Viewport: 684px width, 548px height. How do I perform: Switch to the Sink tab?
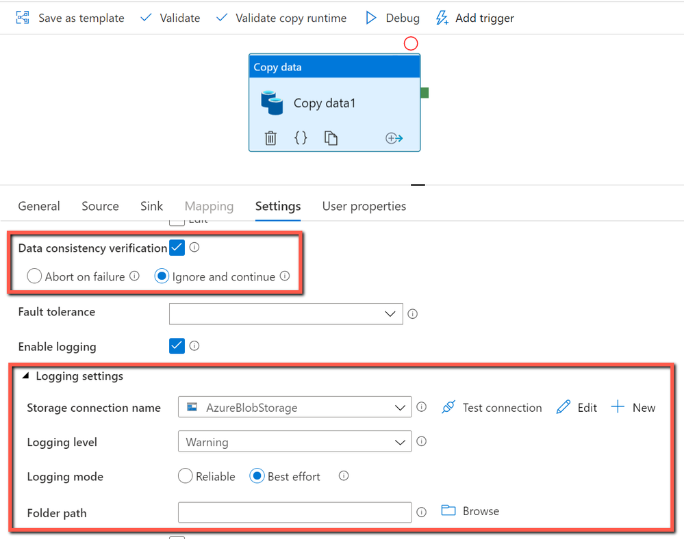coord(151,206)
